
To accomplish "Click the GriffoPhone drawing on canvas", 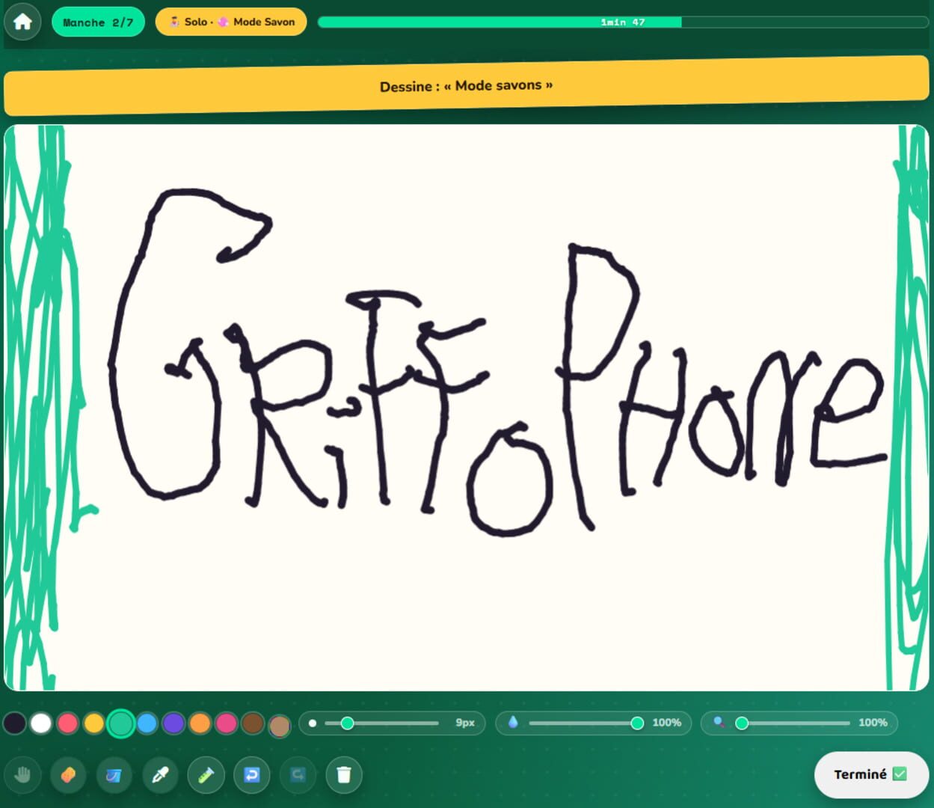I will (497, 363).
